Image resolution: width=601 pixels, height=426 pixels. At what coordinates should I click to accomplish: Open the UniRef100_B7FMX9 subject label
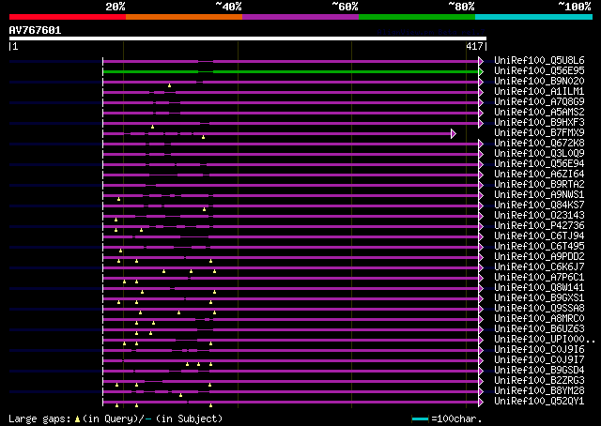point(539,133)
